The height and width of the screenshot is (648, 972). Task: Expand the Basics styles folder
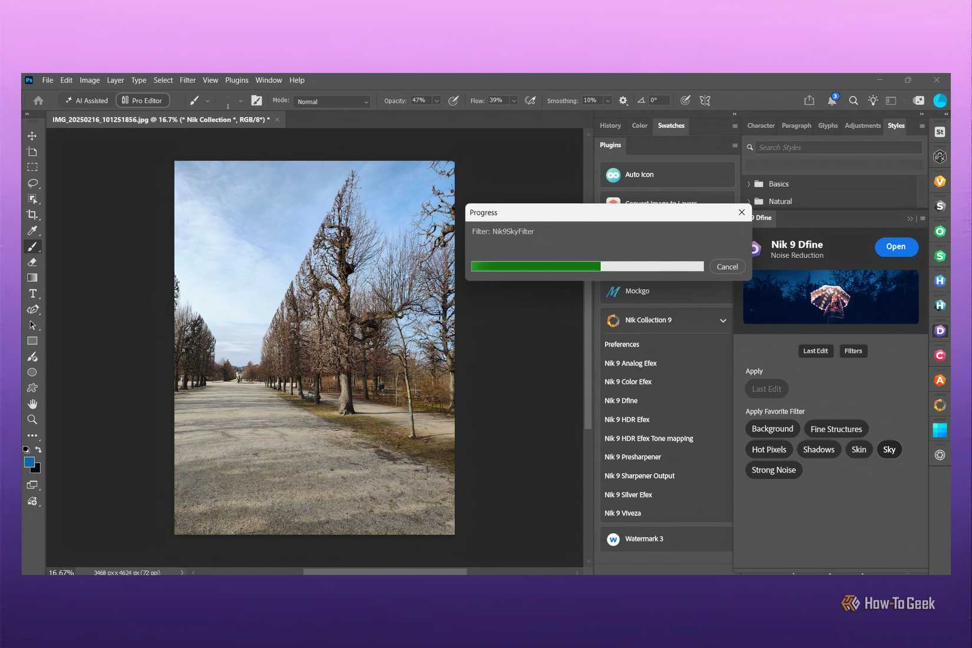[749, 184]
